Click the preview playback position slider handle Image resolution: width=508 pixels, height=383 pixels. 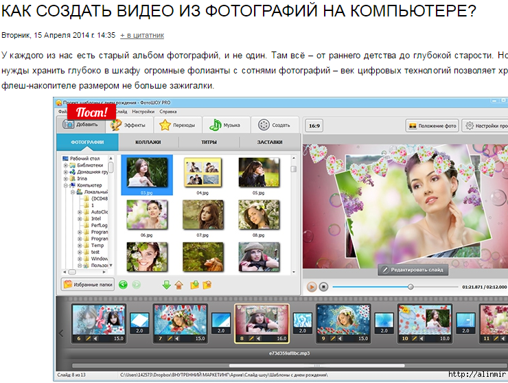click(411, 287)
